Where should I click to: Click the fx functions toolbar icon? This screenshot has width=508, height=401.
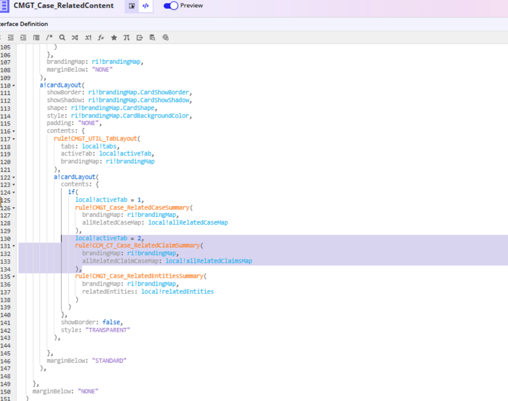point(101,38)
